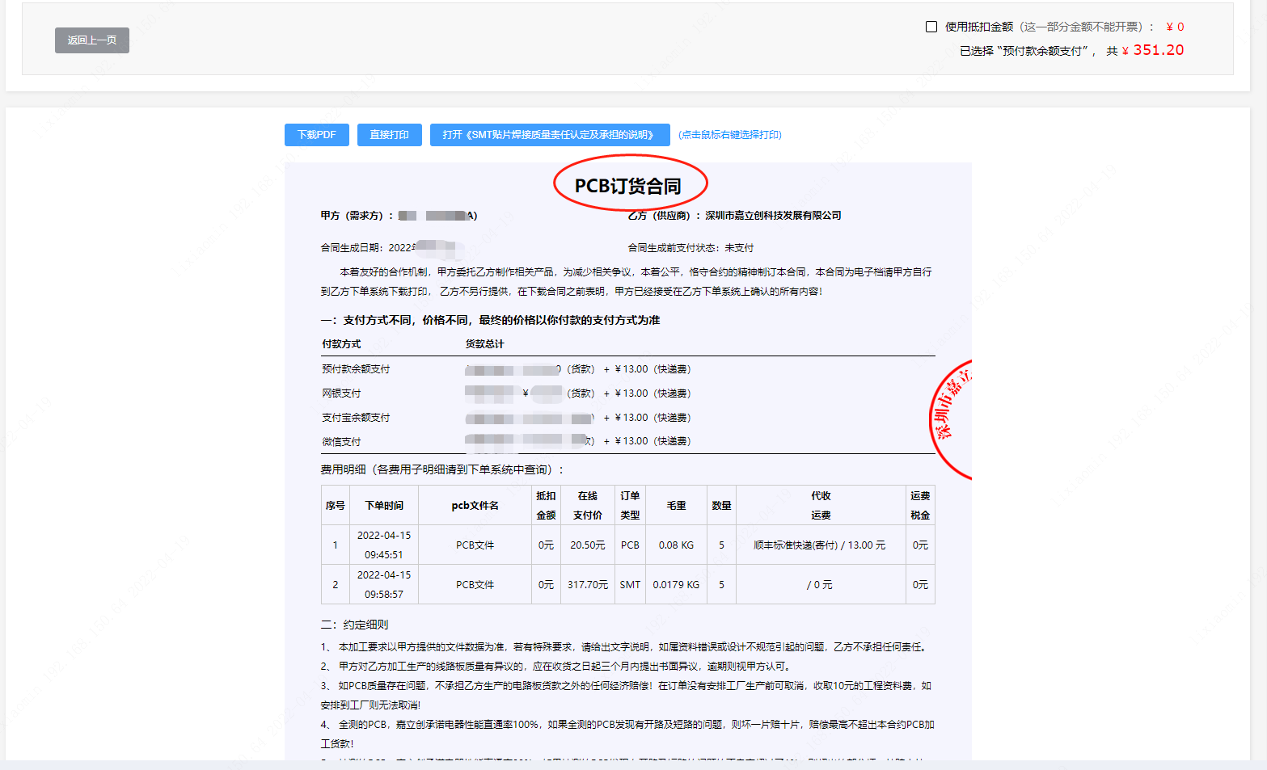Click PCB文件 name in order row 1
This screenshot has width=1267, height=770.
(475, 545)
